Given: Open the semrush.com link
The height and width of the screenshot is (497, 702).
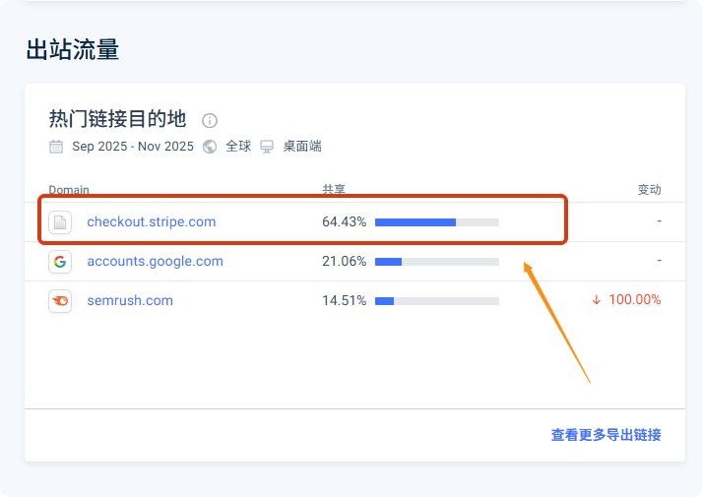Looking at the screenshot, I should (130, 300).
